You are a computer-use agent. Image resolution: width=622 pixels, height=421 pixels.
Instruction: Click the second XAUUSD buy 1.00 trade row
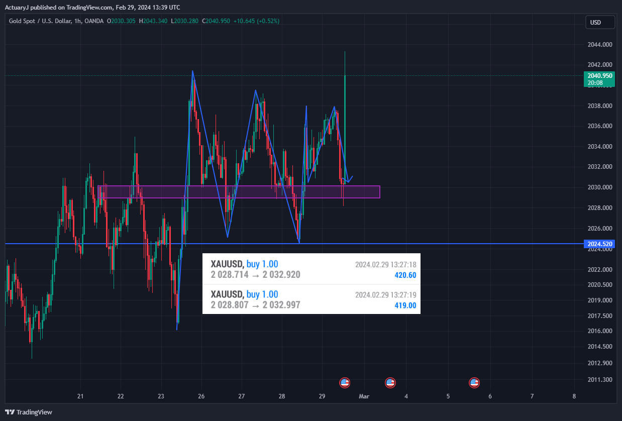pyautogui.click(x=311, y=299)
